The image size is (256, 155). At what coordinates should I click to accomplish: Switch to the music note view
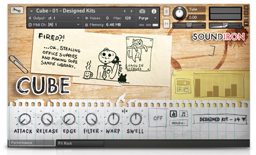click(x=183, y=114)
